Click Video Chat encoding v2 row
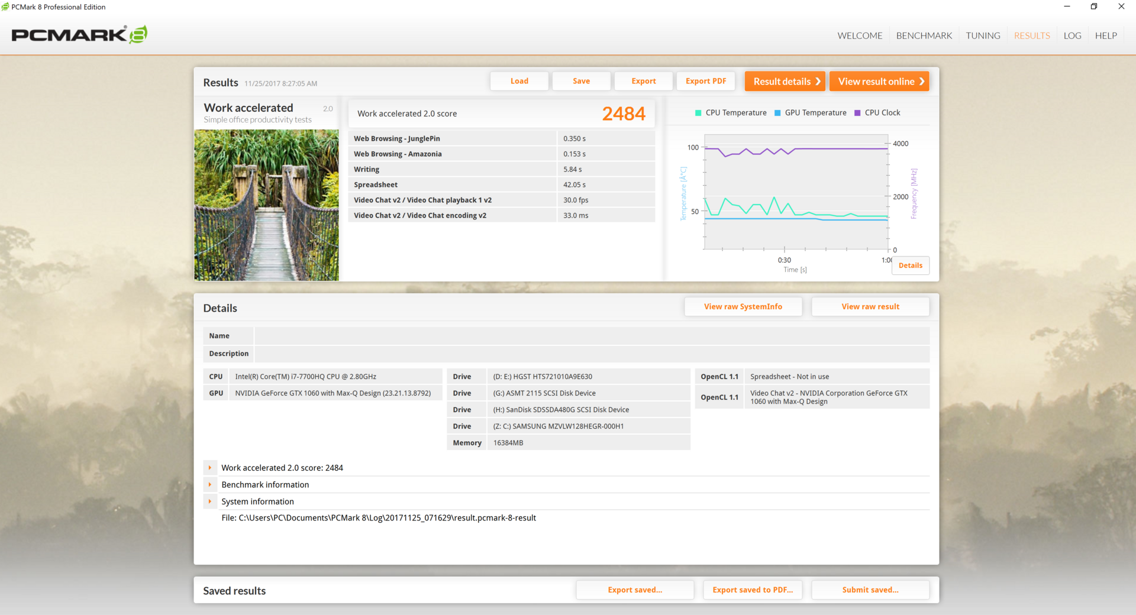 click(502, 215)
